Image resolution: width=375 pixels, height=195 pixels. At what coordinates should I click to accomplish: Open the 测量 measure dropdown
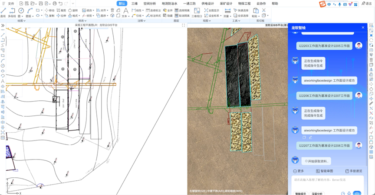pos(227,16)
